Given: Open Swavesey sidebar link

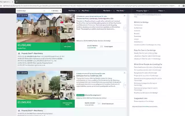Looking at the screenshot, I should [x=138, y=36].
